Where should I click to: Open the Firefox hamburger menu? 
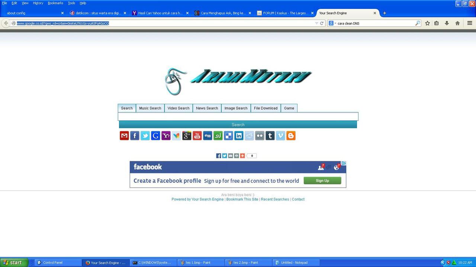[470, 23]
